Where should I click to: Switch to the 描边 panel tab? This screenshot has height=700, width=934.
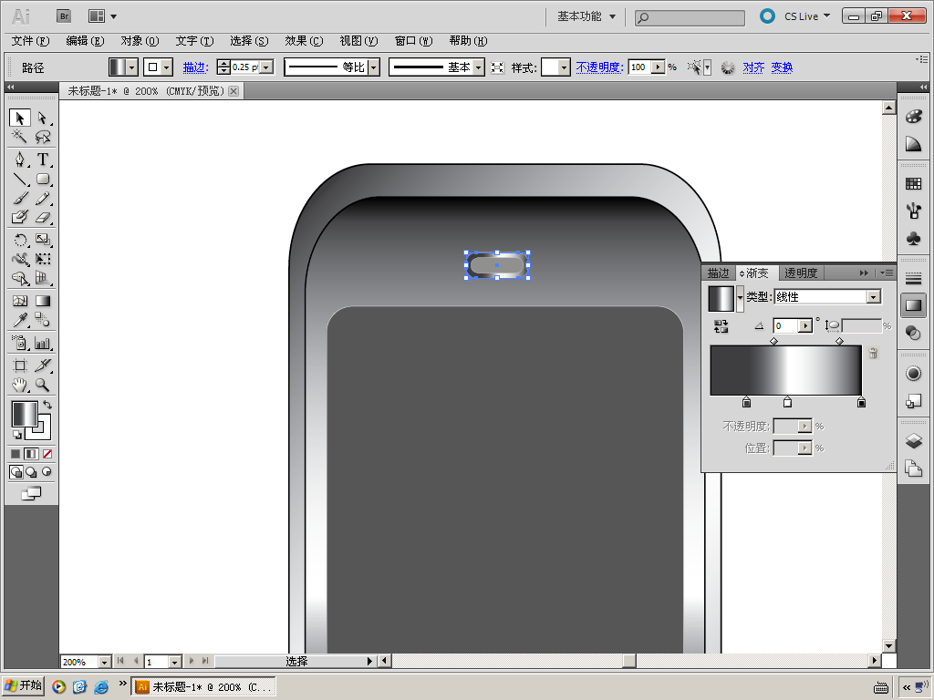(x=718, y=273)
